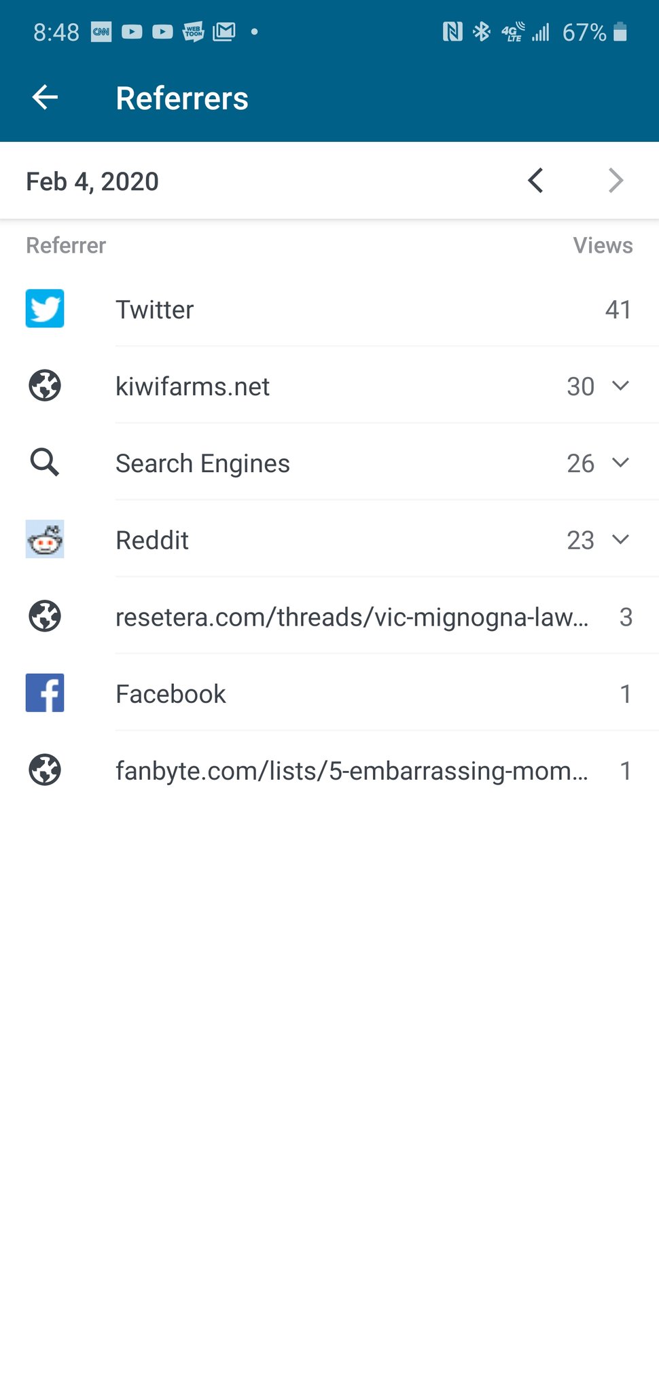Image resolution: width=659 pixels, height=1391 pixels.
Task: Expand the kiwifarms.net referrer details
Action: click(620, 386)
